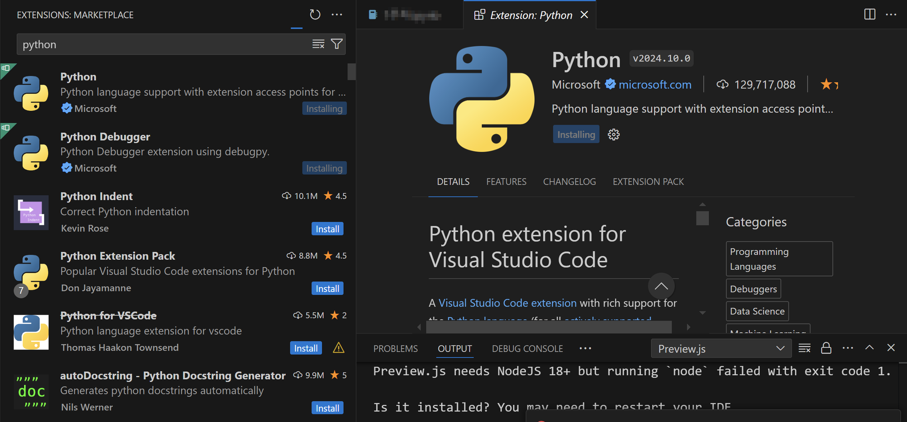The height and width of the screenshot is (422, 907).
Task: Open editor more actions ellipsis
Action: click(891, 14)
